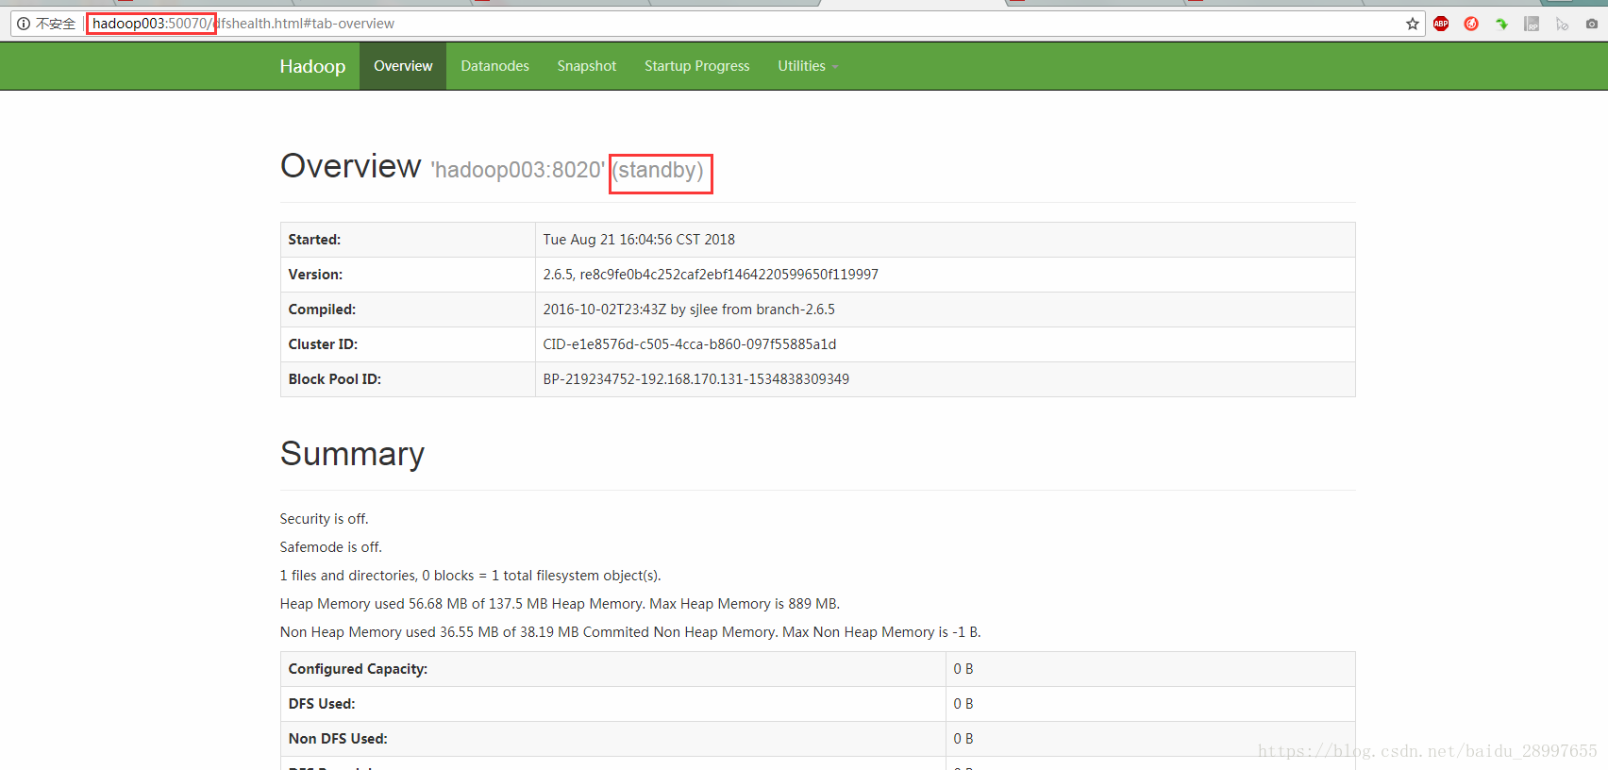
Task: Open the ABP adblock extension
Action: 1441,24
